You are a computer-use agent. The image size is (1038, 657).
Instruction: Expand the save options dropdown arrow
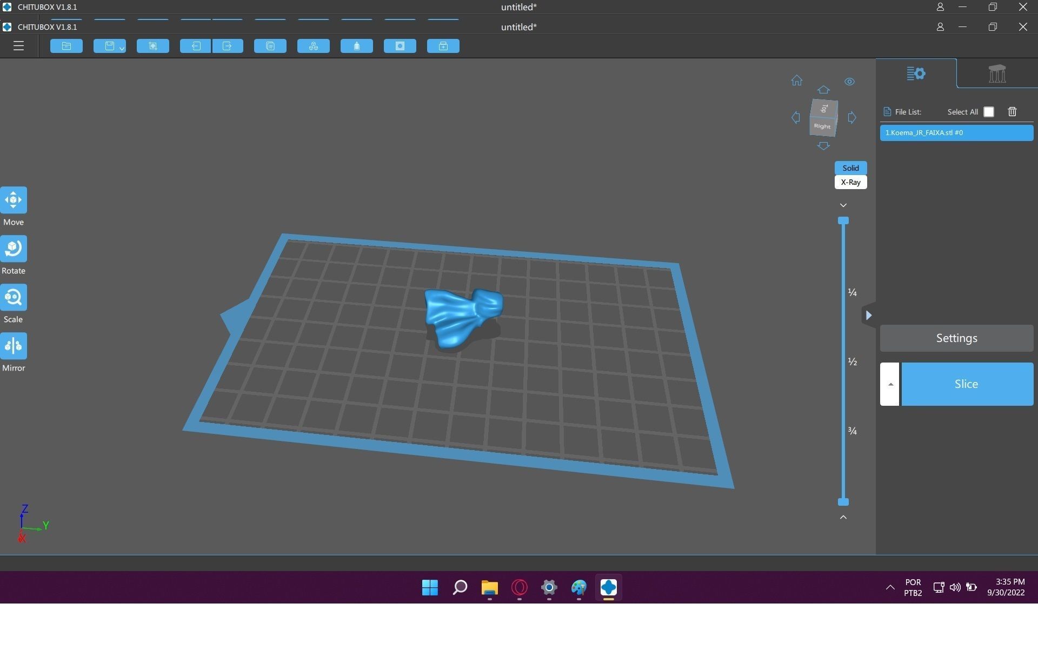pyautogui.click(x=122, y=49)
